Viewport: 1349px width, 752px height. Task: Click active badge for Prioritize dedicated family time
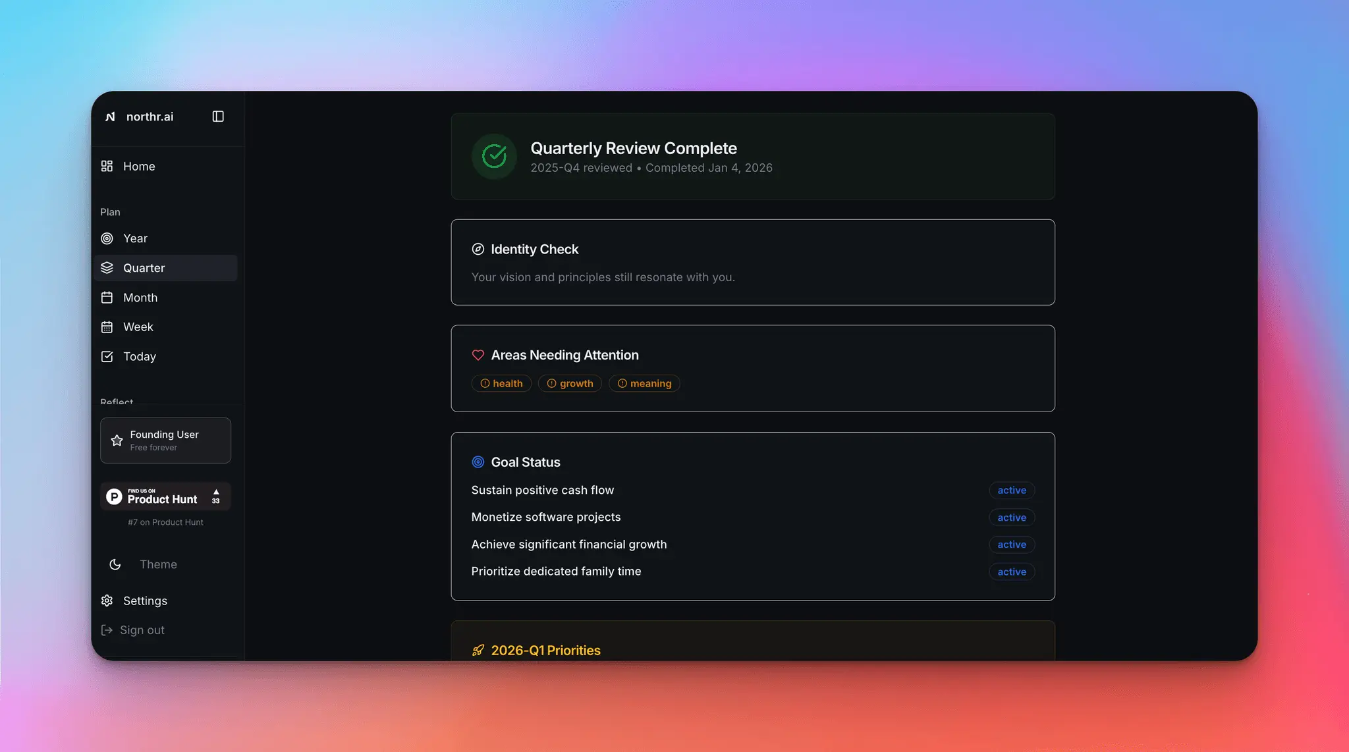click(1012, 572)
